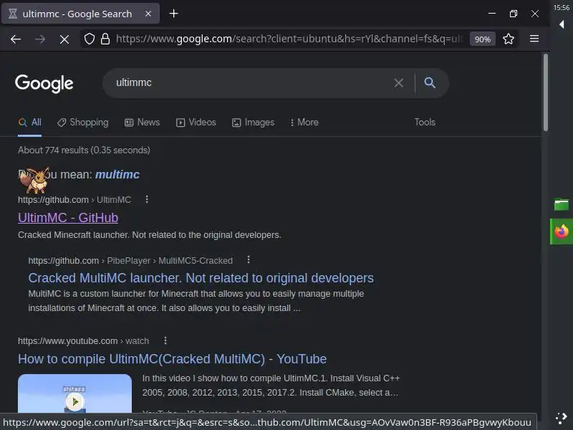The image size is (573, 430).
Task: Close the ultimmc Google Search tab
Action: point(148,14)
